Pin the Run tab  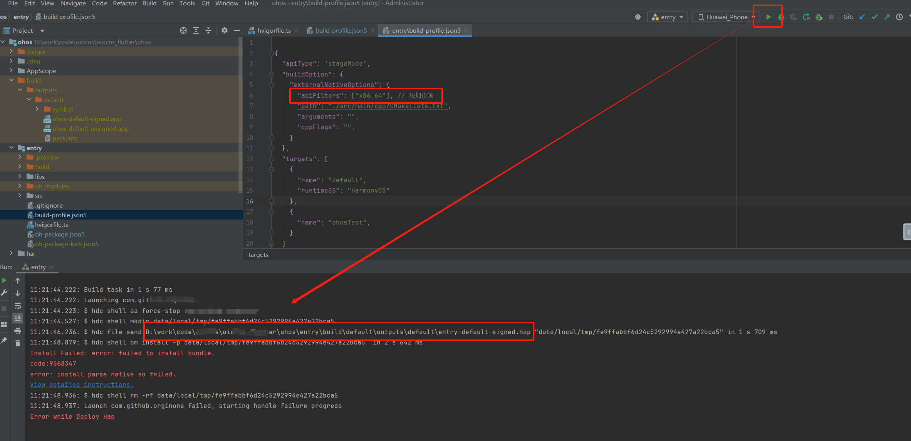pyautogui.click(x=4, y=340)
